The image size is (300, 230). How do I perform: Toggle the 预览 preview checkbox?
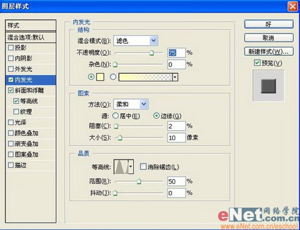tap(257, 63)
